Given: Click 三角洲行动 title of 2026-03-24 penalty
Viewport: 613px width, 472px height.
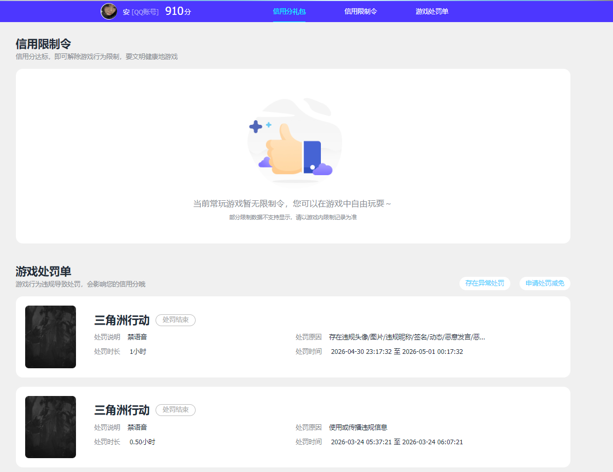Looking at the screenshot, I should pyautogui.click(x=122, y=410).
